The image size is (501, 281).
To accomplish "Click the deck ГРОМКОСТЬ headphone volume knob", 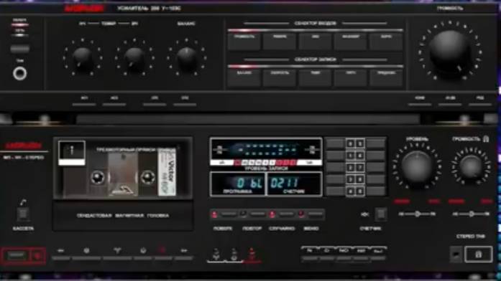I will [x=471, y=166].
